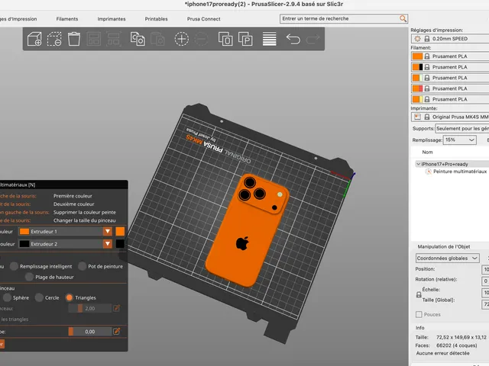This screenshot has height=366, width=489.
Task: Click printer icon beside Original Prusa MK4S
Action: [x=418, y=117]
